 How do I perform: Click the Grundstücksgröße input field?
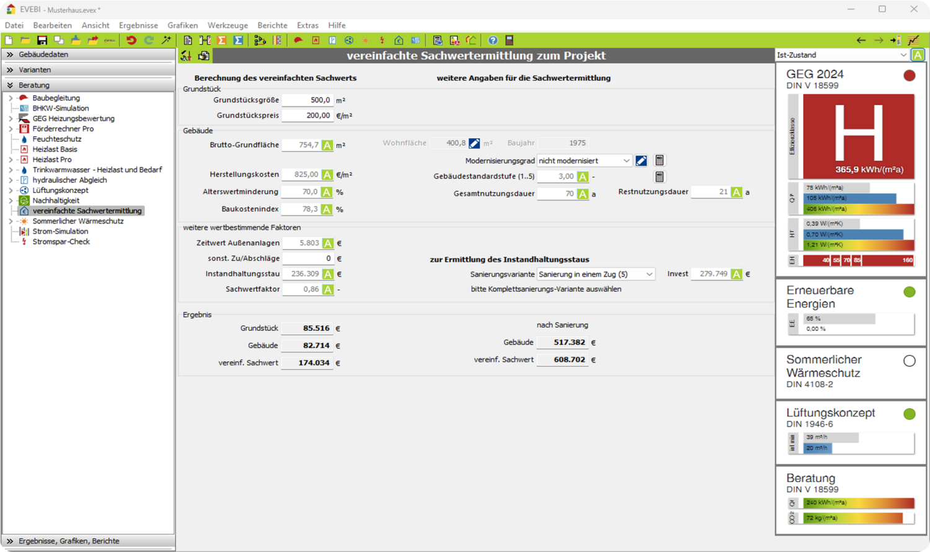coord(308,100)
